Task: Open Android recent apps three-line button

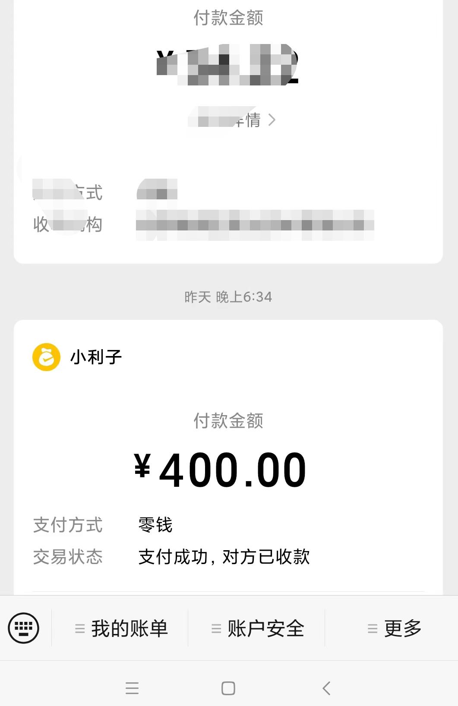Action: 132,688
